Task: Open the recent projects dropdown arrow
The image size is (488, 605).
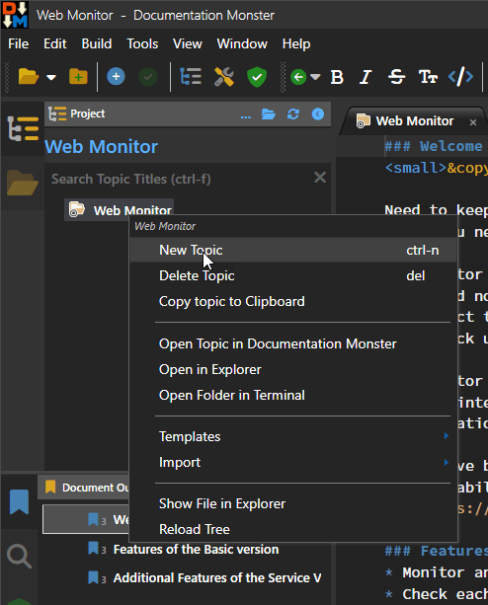Action: tap(51, 77)
